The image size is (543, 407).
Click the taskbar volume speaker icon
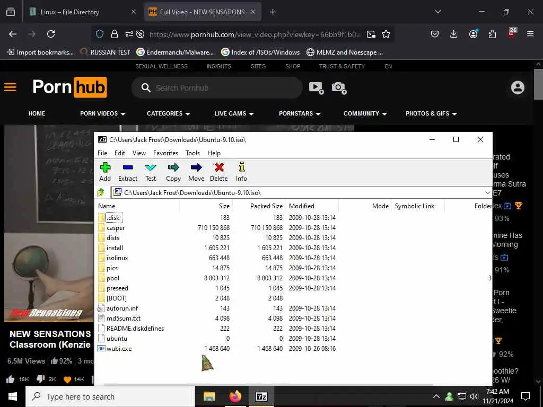click(474, 396)
